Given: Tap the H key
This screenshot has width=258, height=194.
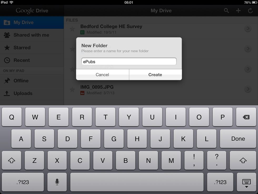Looking at the screenshot, I should click(137, 139).
